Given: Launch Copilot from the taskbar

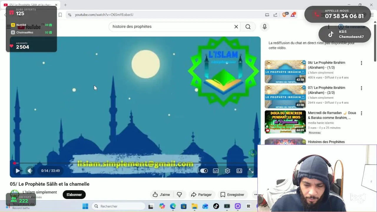Looking at the screenshot, I should tap(162, 206).
